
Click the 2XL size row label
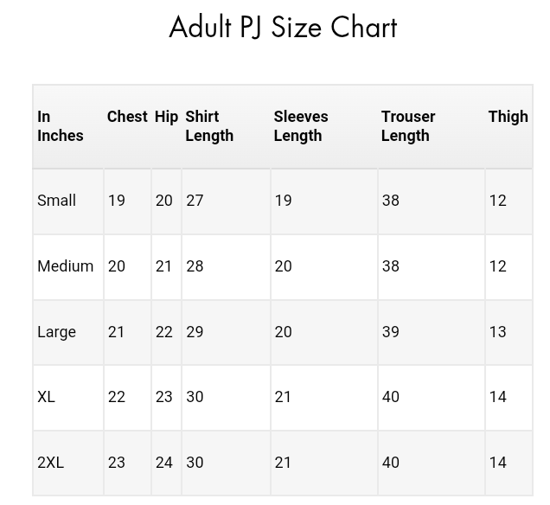click(51, 463)
